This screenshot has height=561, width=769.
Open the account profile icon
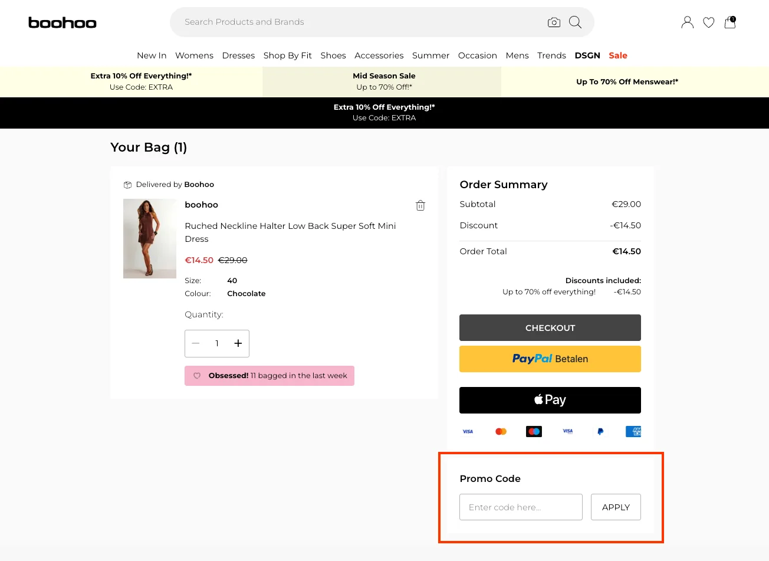(687, 22)
